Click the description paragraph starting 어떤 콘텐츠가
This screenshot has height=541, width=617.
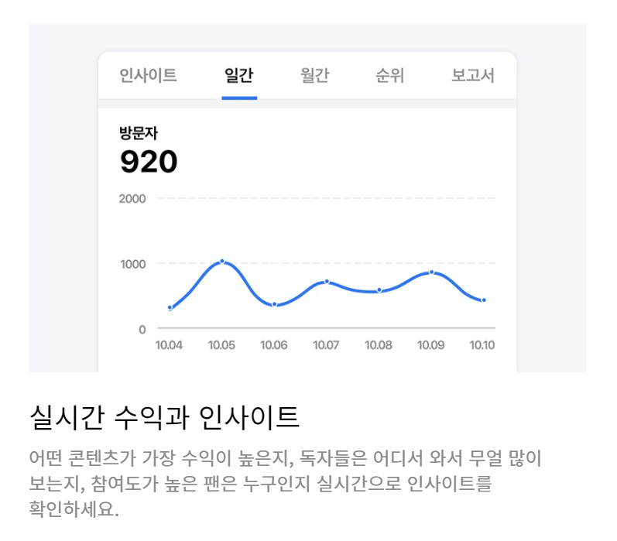pos(286,484)
